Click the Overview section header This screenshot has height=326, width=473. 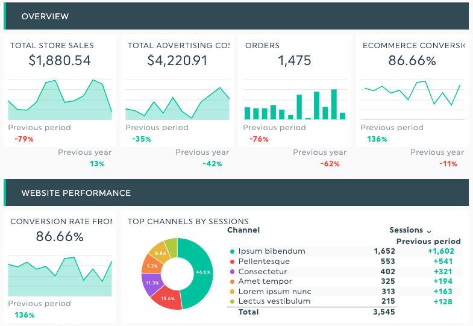[x=45, y=16]
